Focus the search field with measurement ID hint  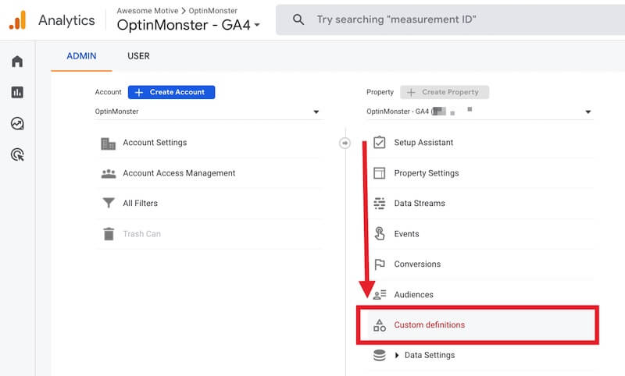(451, 20)
